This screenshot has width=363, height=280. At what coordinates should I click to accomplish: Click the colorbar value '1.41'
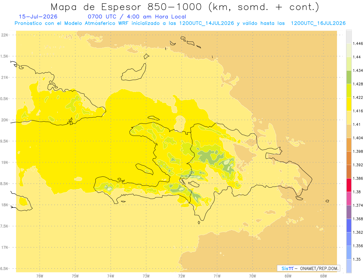coord(357,124)
